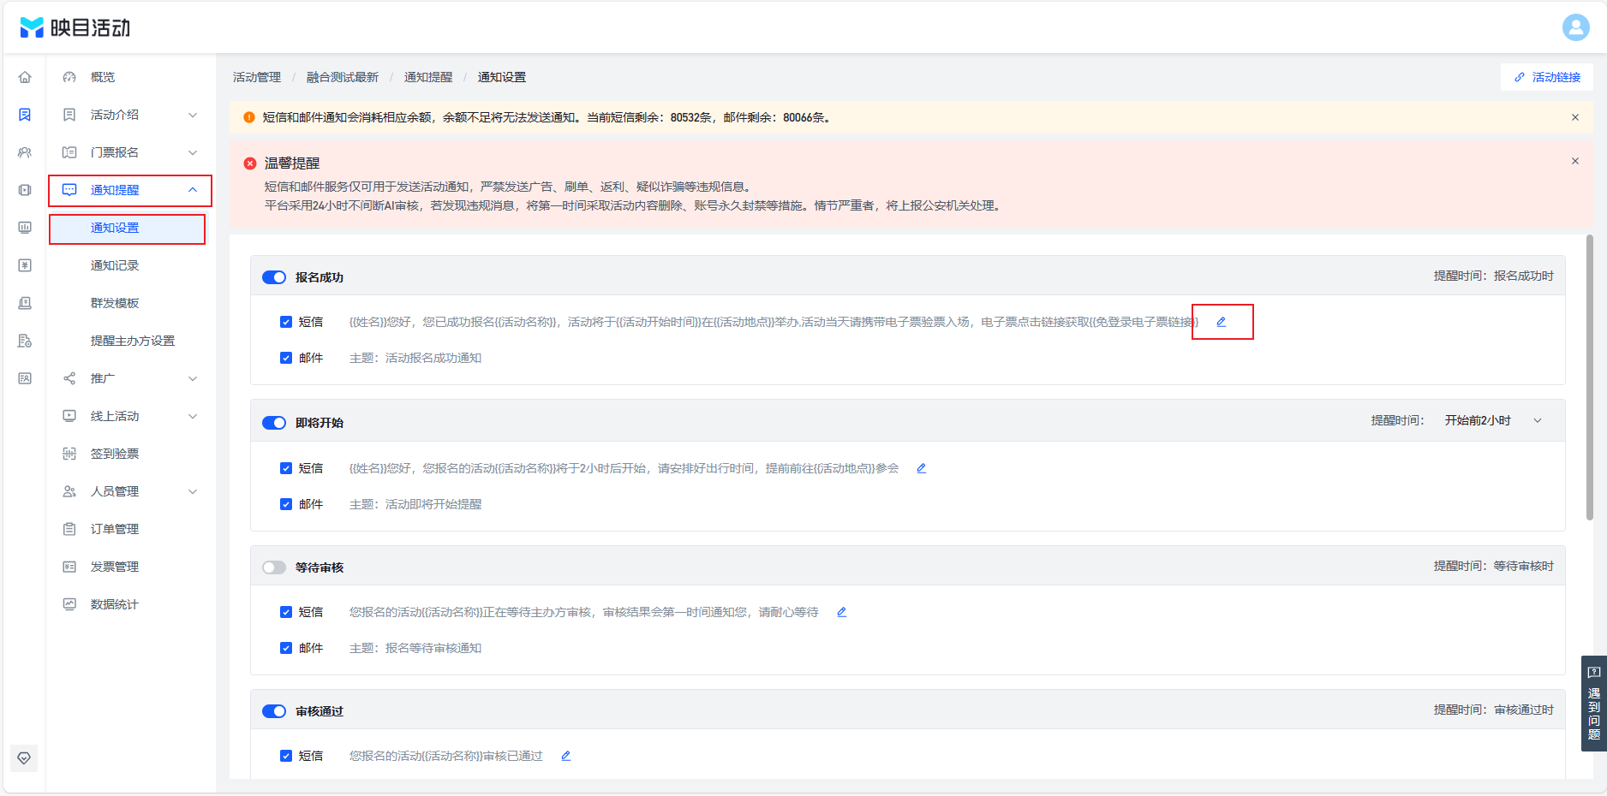Go to 融合测试最新 breadcrumb

tap(343, 77)
